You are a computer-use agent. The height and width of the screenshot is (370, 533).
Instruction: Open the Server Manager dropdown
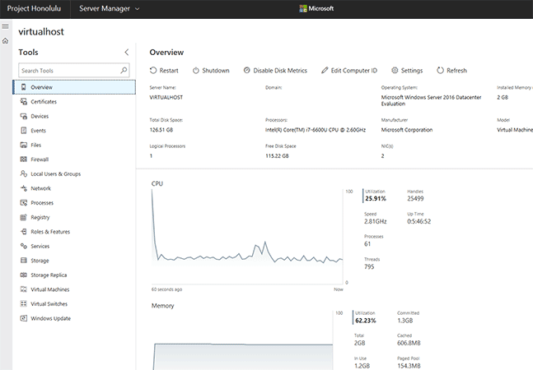(109, 9)
